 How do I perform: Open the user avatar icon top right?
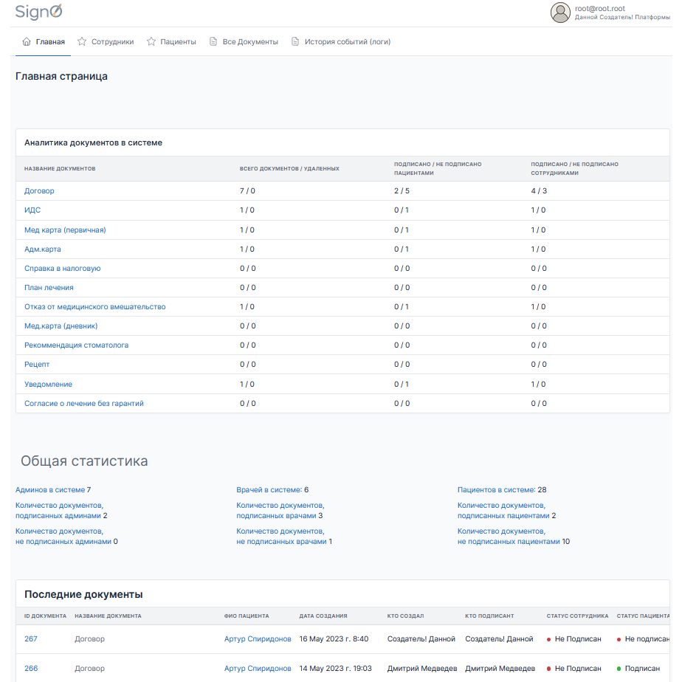tap(560, 13)
